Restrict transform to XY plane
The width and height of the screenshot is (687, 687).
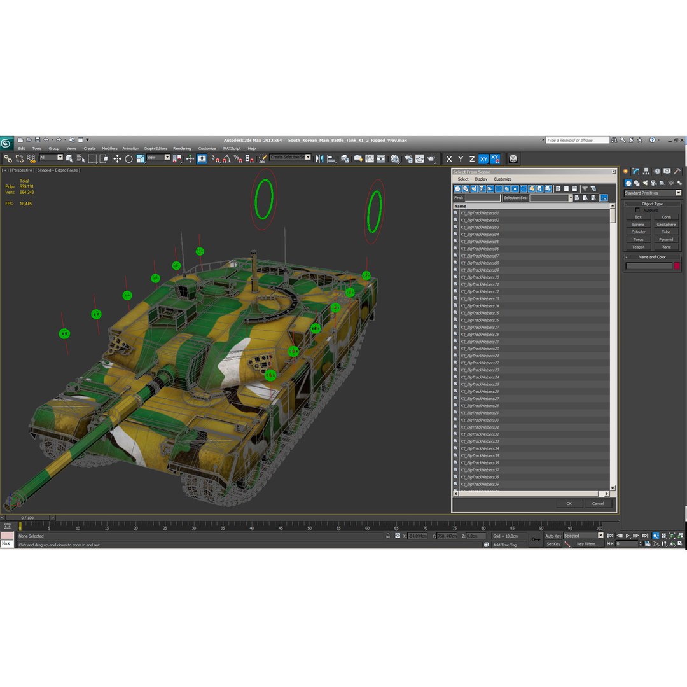483,159
